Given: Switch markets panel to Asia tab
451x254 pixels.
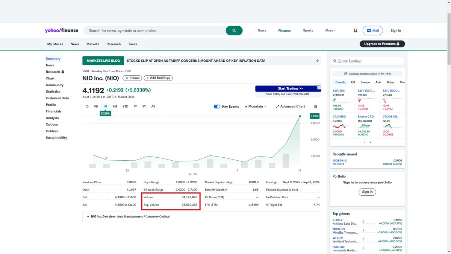Looking at the screenshot, I should tap(378, 82).
